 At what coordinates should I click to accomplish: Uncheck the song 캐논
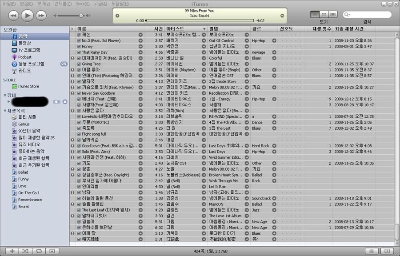pos(79,35)
